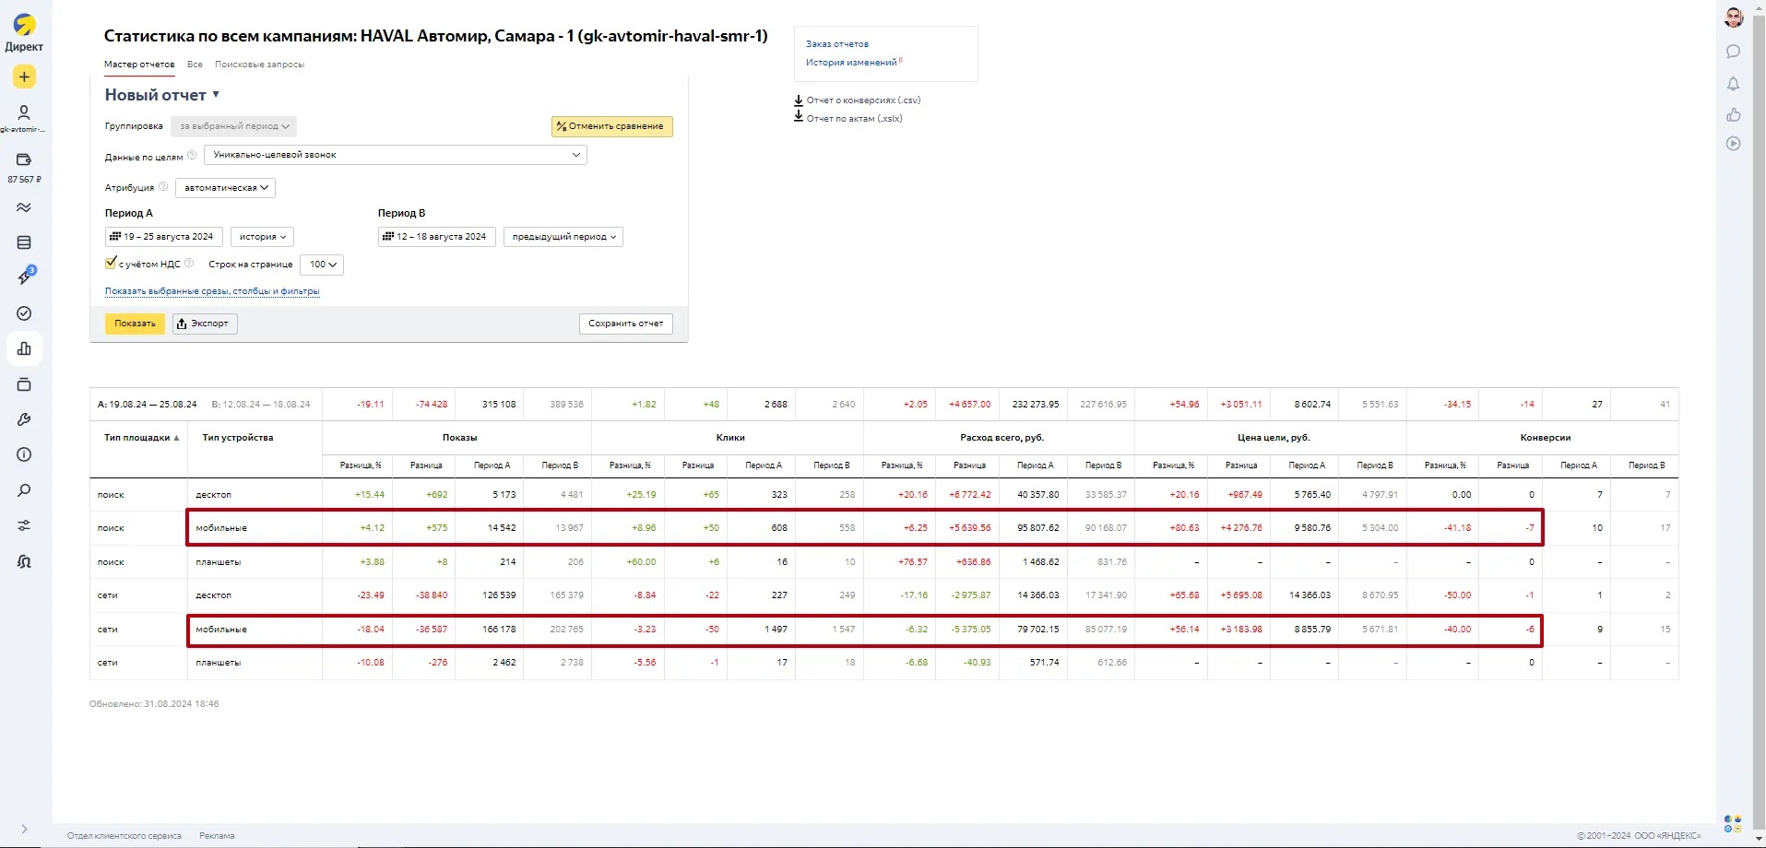Switch to the 'Поисковые запросы' tab
The height and width of the screenshot is (848, 1766).
point(259,65)
